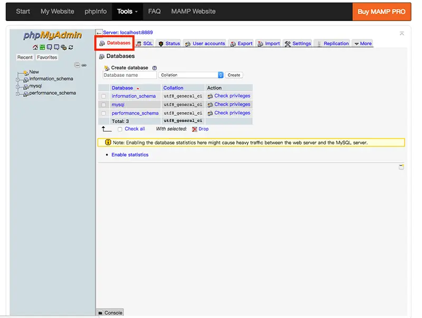Click bookmark icon at right below statistics

click(401, 167)
